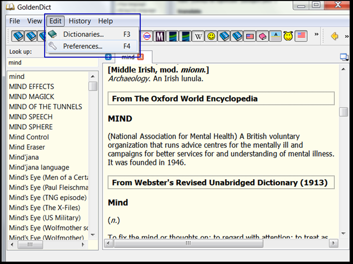This screenshot has width=353, height=264.
Task: Switch to the mind tab
Action: [x=128, y=57]
